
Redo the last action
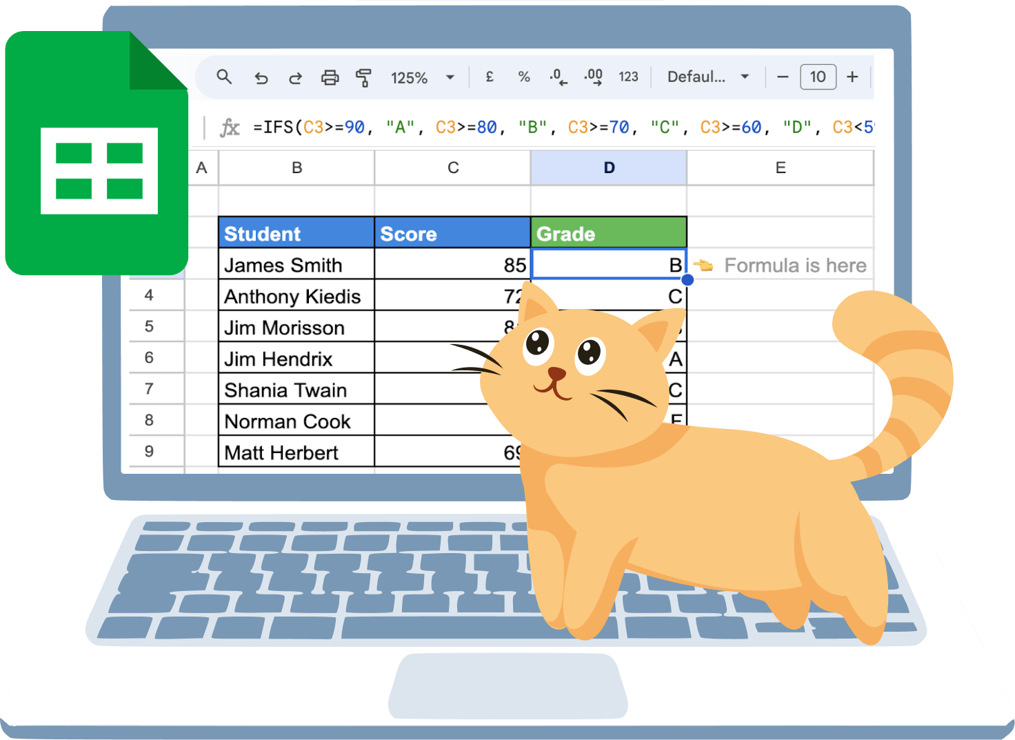point(295,77)
